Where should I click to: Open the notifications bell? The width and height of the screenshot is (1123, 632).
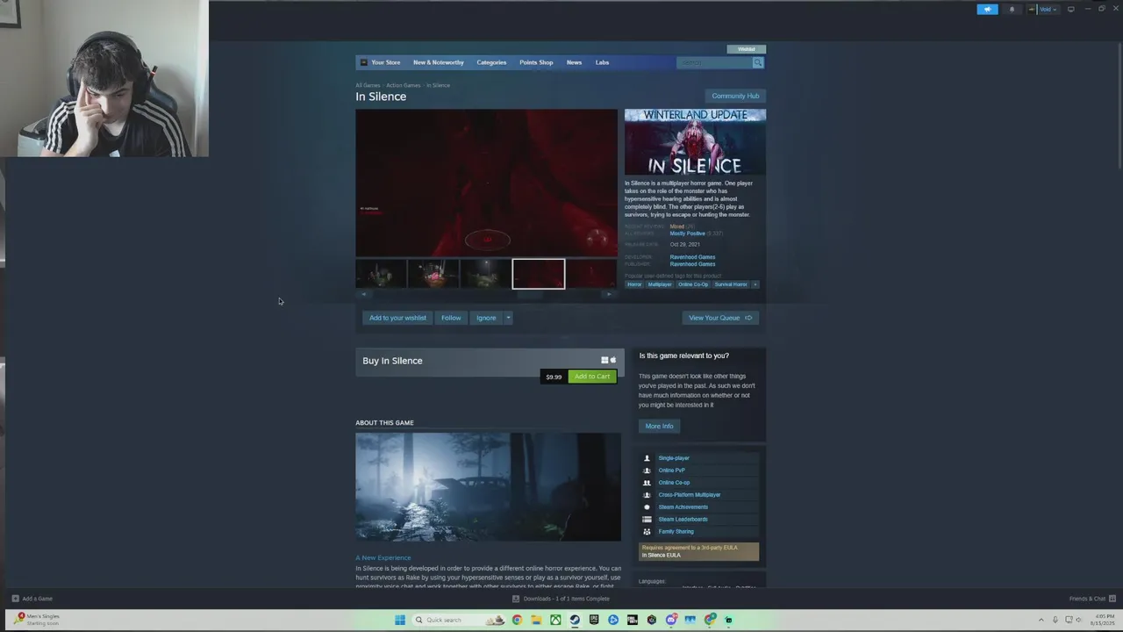[x=1012, y=10]
